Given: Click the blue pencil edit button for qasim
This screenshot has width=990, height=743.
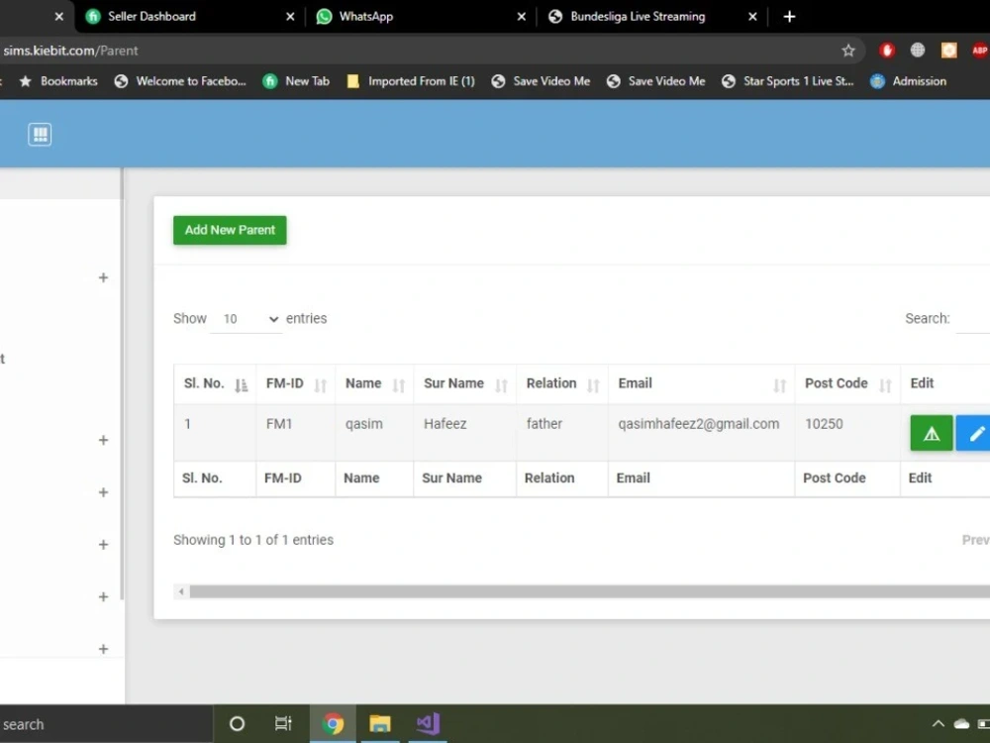Looking at the screenshot, I should tap(974, 434).
